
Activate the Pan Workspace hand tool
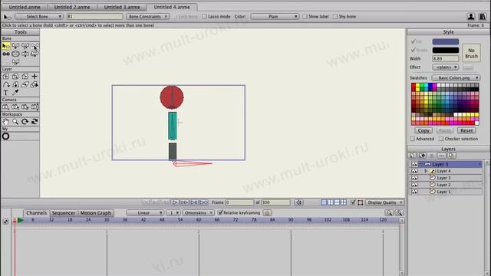click(x=6, y=122)
